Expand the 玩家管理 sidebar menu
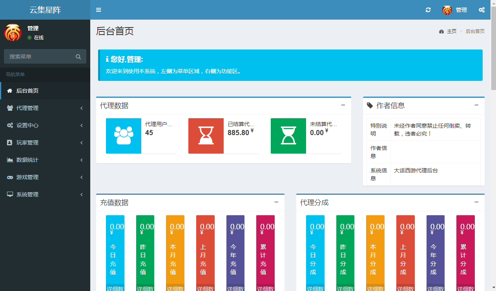The image size is (496, 291). [x=45, y=143]
